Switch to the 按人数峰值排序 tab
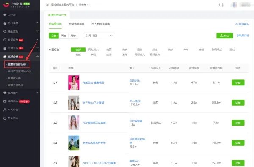Viewport: 254px width, 167px height. tap(101, 24)
